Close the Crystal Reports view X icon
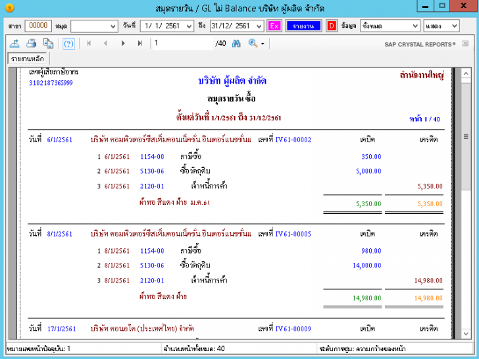The image size is (479, 359). pyautogui.click(x=465, y=43)
